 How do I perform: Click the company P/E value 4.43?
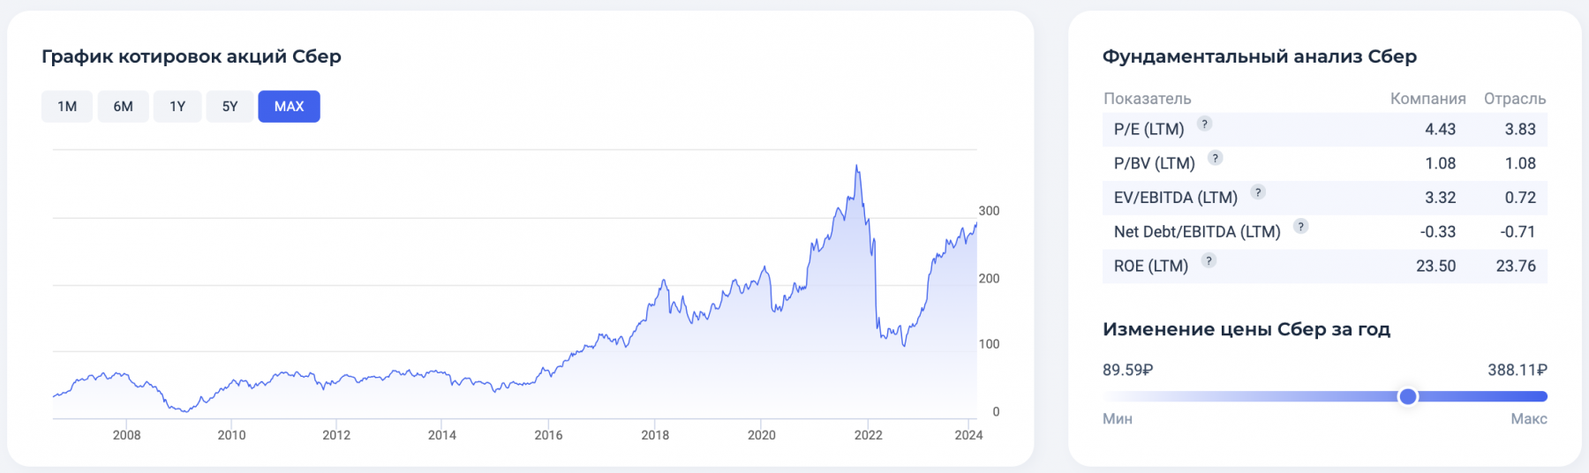pos(1440,130)
